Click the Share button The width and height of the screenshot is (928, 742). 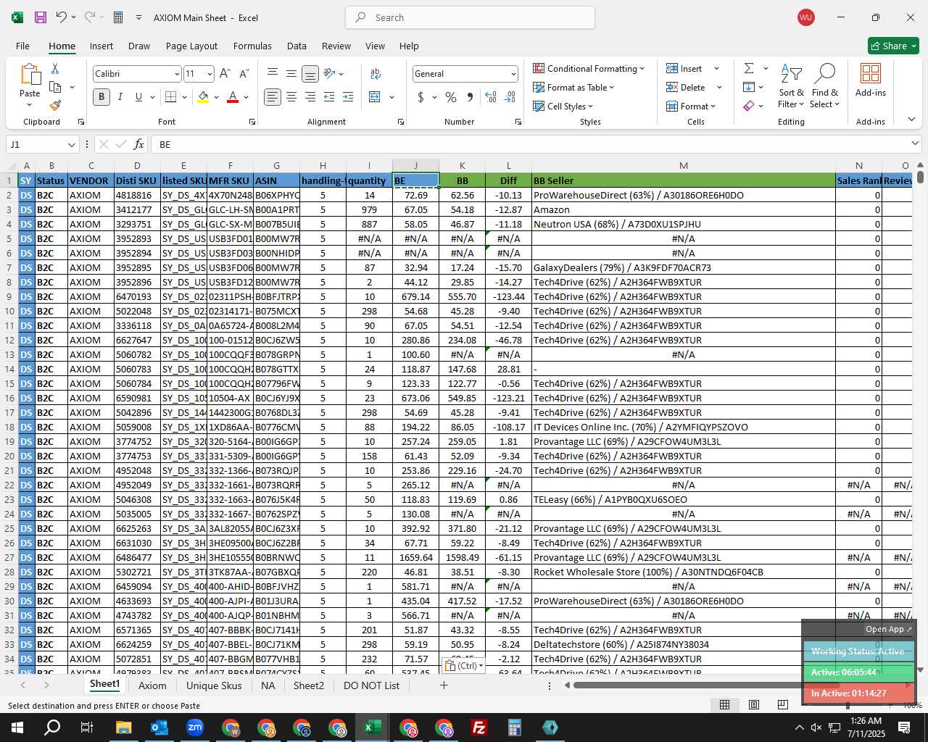point(893,46)
